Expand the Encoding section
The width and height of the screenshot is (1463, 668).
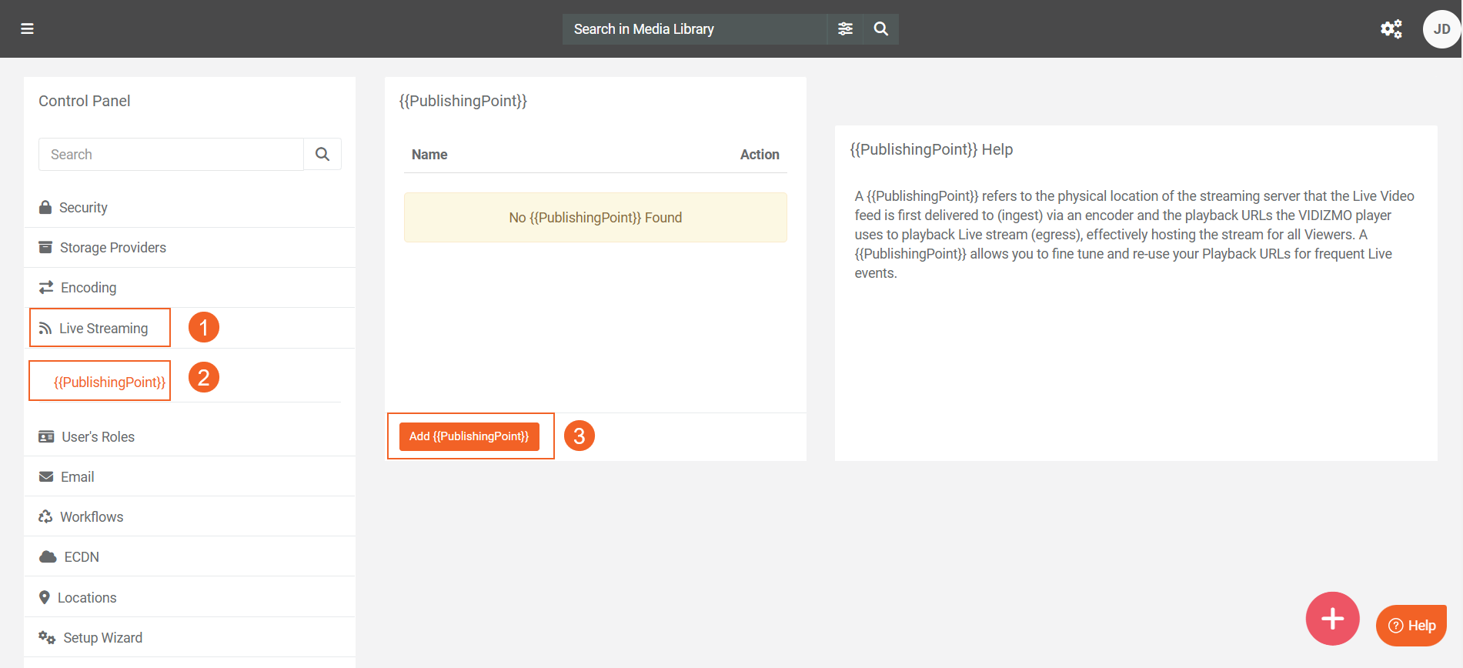pyautogui.click(x=89, y=288)
